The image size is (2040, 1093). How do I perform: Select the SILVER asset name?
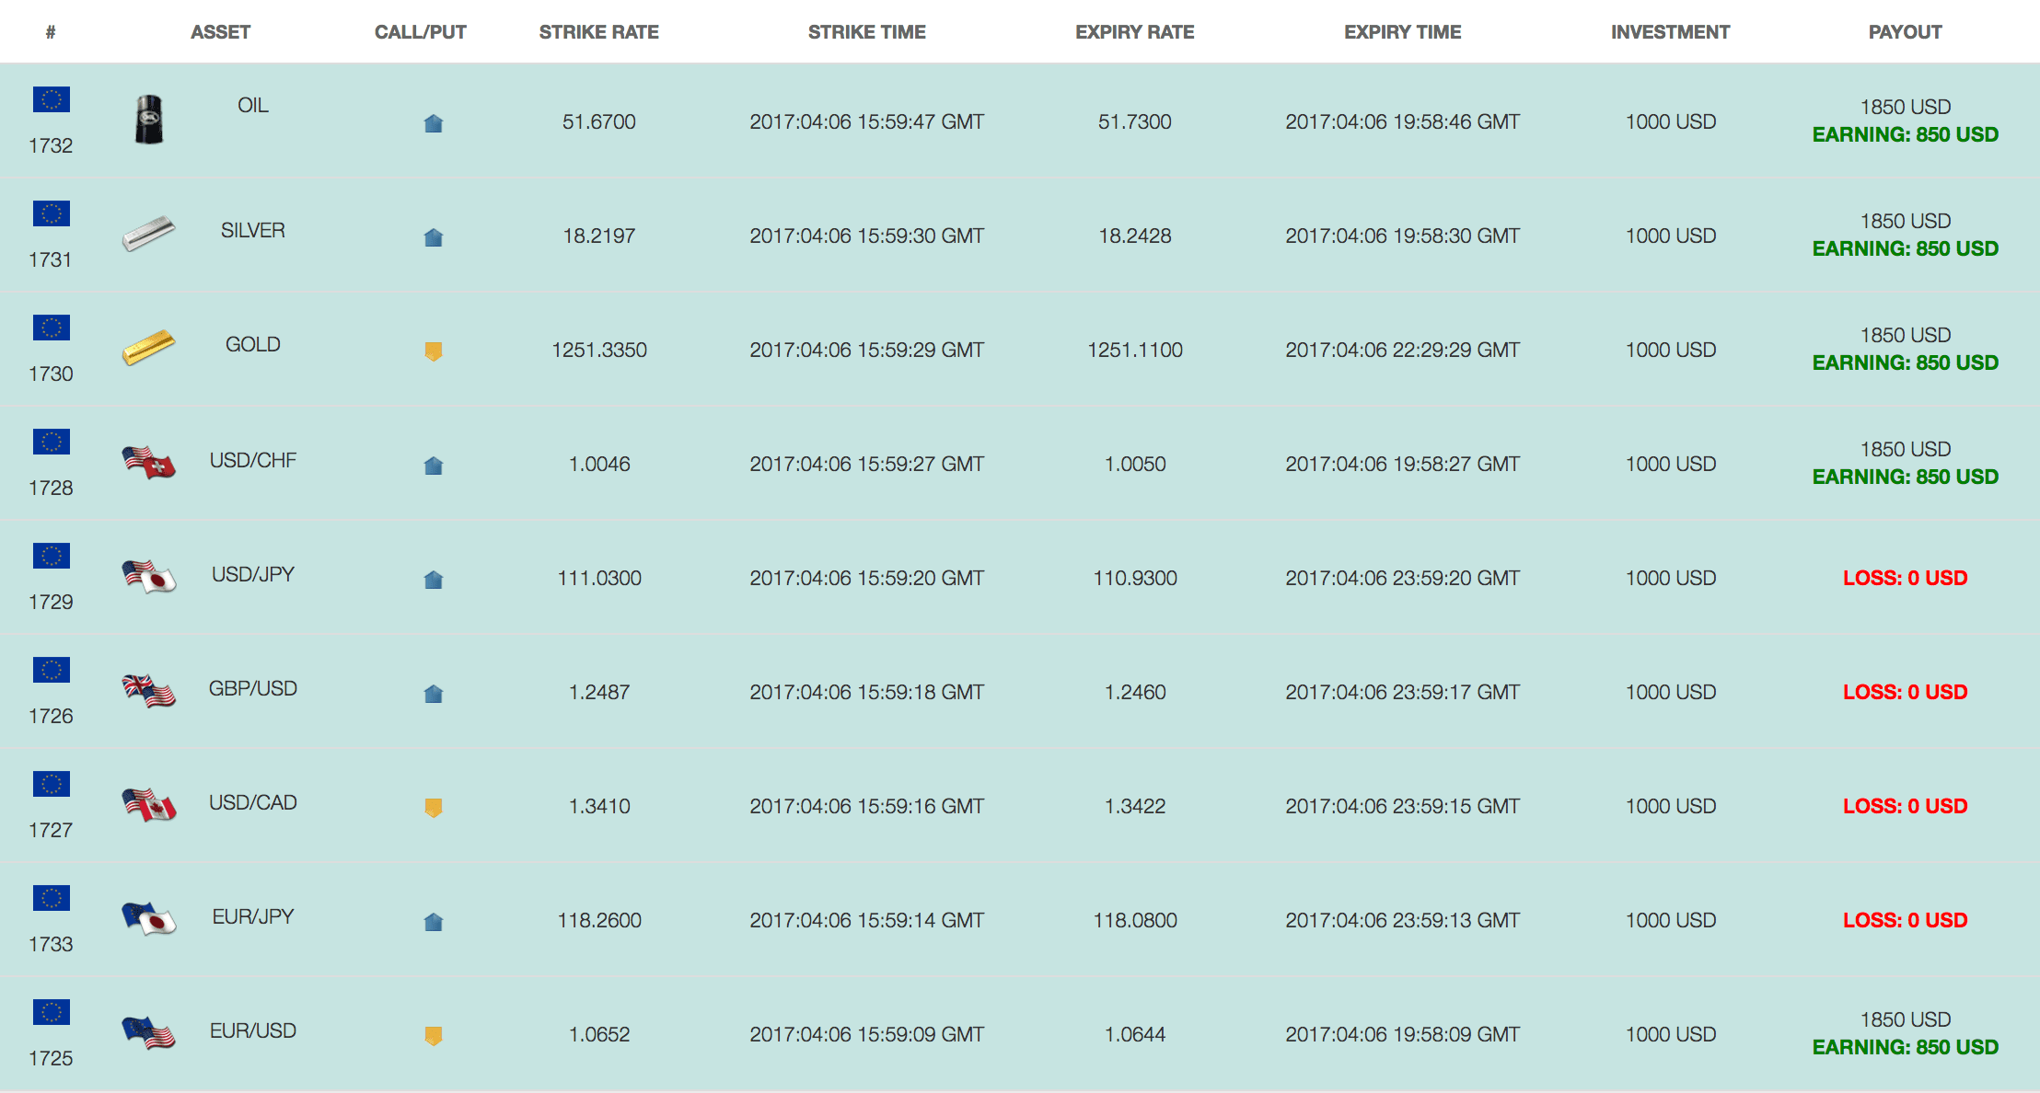click(253, 230)
